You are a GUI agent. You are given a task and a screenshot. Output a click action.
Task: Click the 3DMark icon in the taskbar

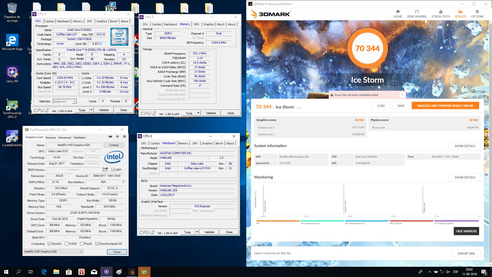(x=132, y=272)
